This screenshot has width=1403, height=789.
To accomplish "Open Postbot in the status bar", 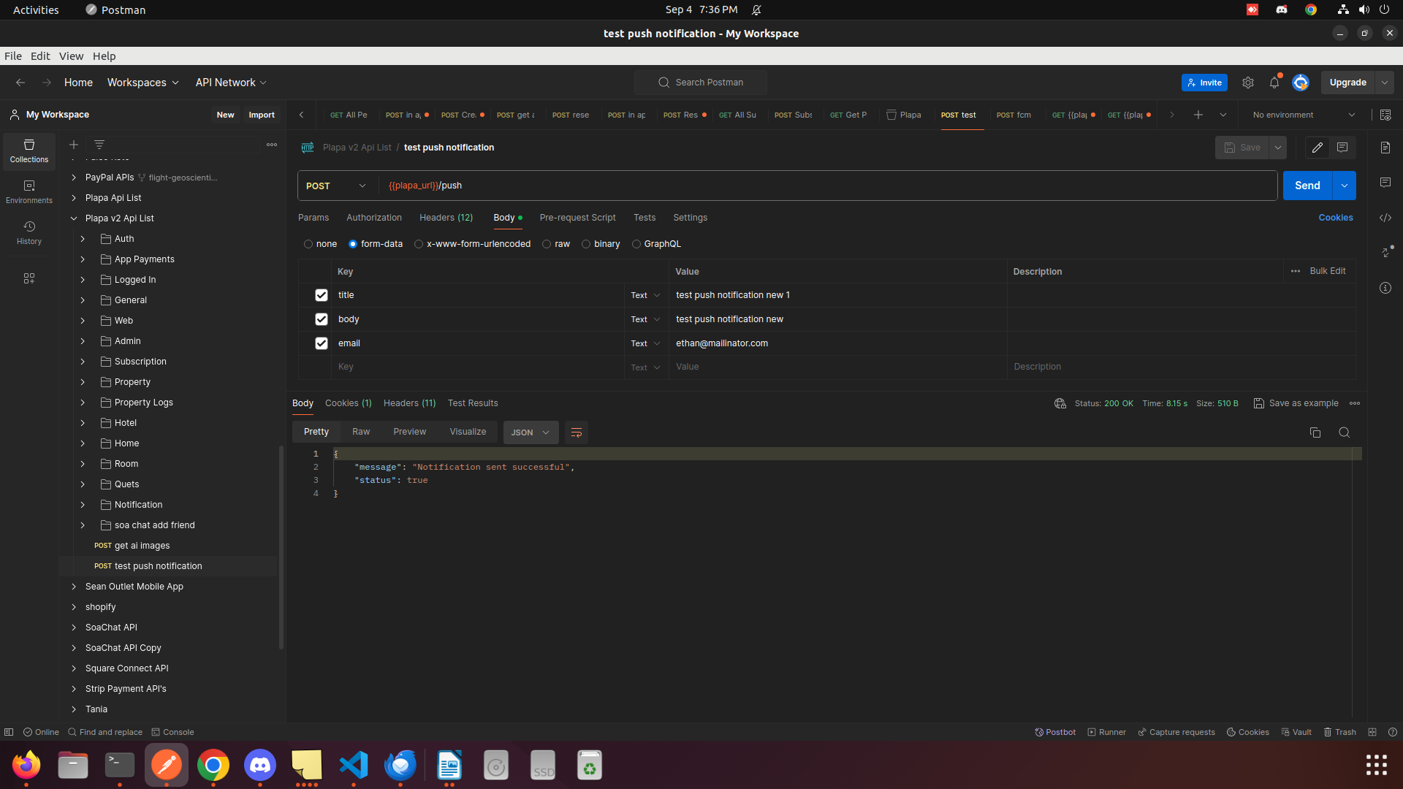I will (x=1055, y=732).
